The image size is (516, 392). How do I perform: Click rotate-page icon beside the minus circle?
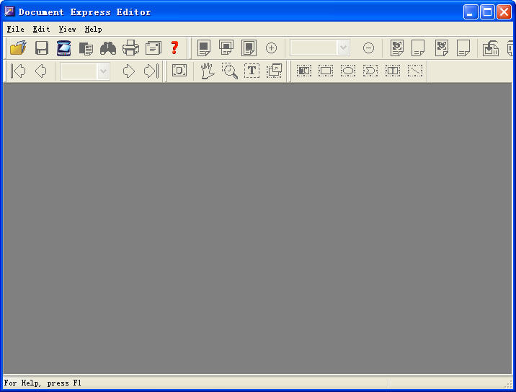pyautogui.click(x=397, y=48)
